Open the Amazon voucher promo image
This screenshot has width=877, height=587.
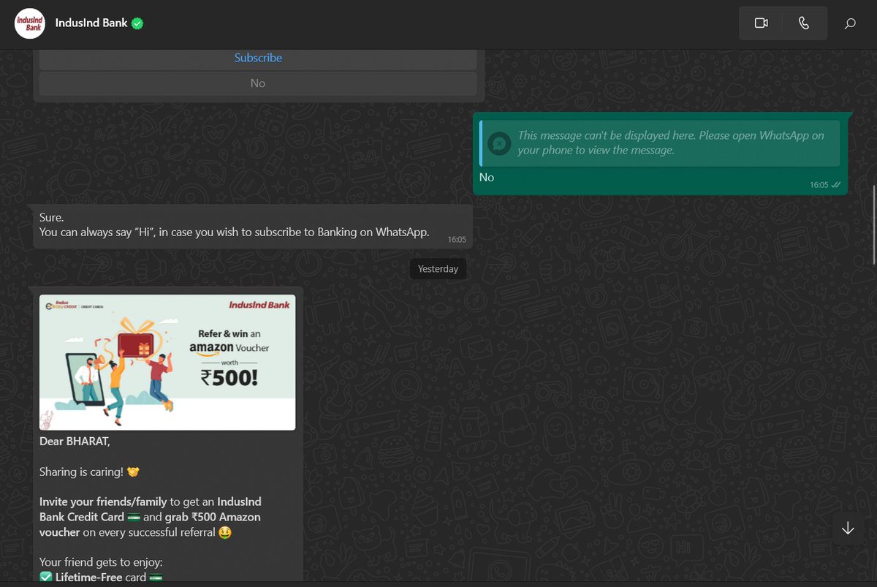(x=167, y=362)
